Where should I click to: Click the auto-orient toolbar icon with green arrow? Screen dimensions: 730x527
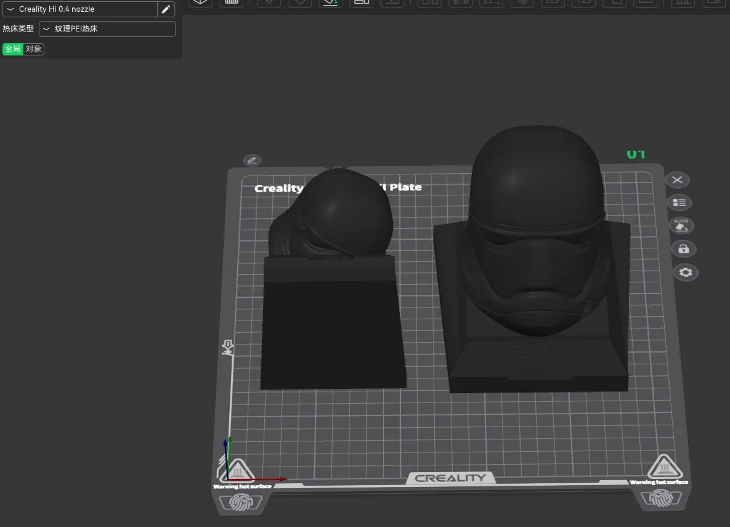(x=330, y=2)
